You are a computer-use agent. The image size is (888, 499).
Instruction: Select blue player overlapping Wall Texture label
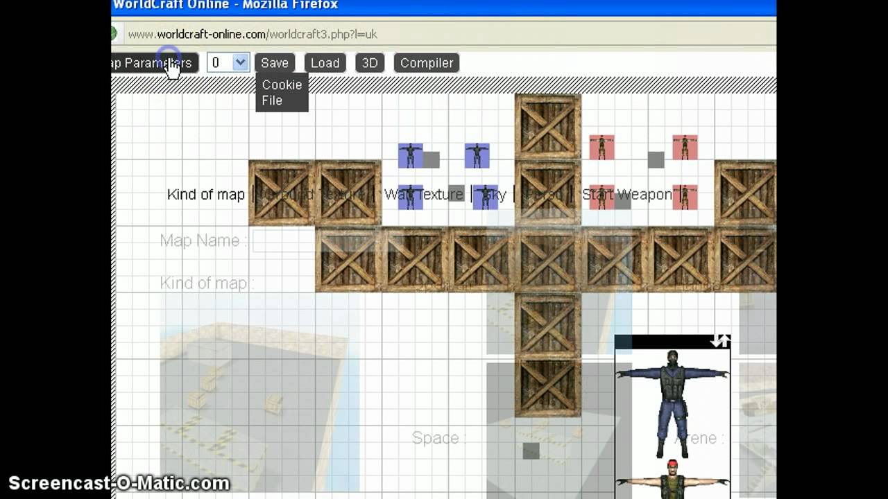coord(411,197)
